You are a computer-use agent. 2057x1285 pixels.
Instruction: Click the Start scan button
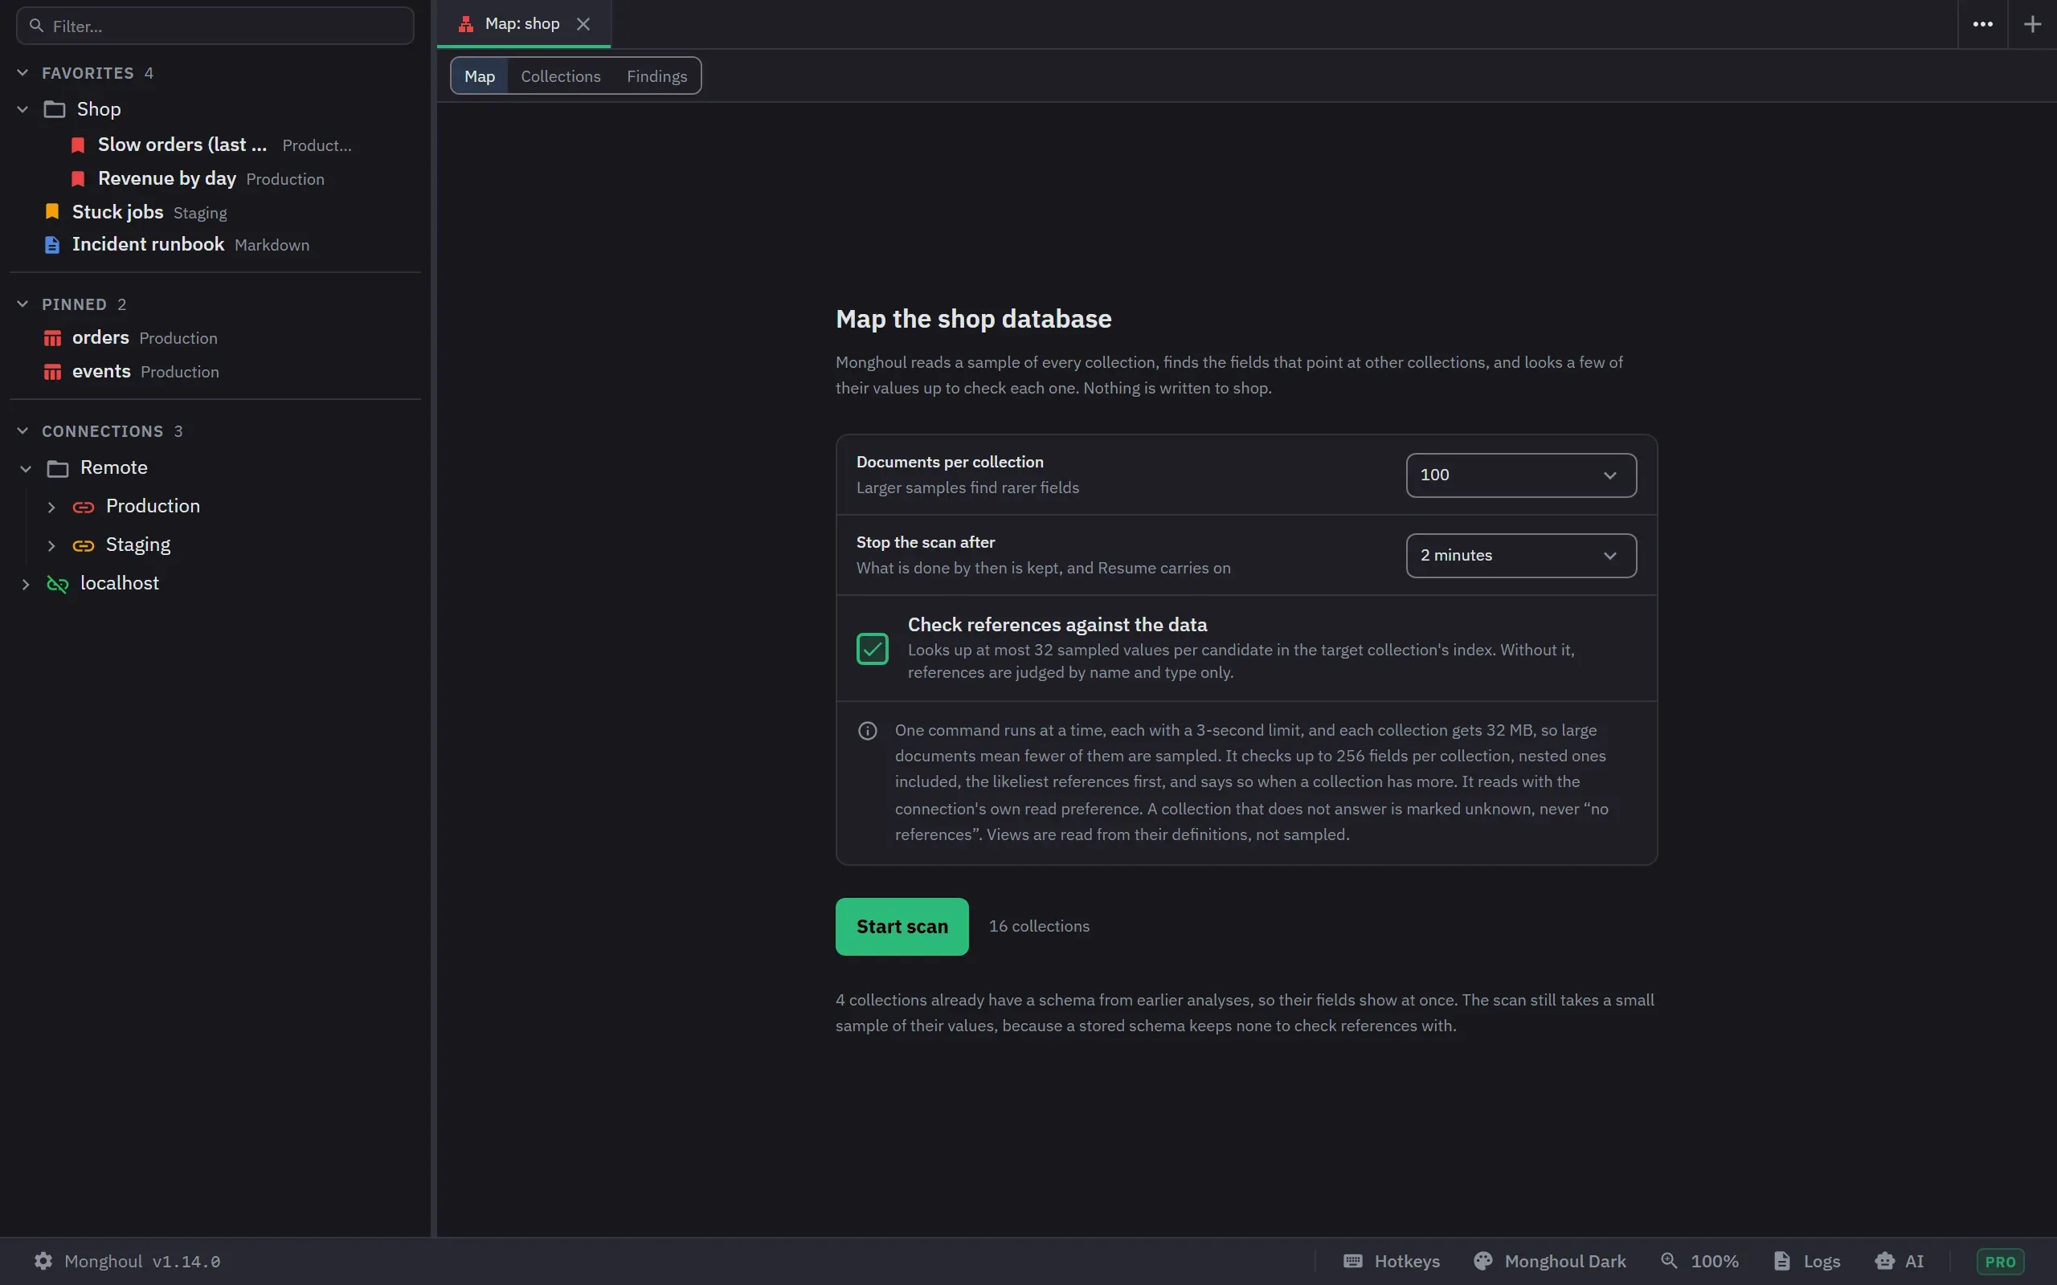(902, 926)
